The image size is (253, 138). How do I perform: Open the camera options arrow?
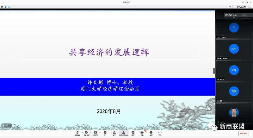[x=91, y=133]
